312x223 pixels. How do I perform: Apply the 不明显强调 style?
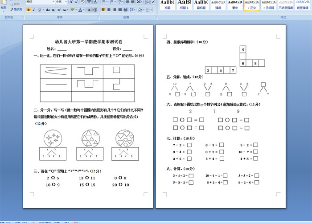pos(286,5)
